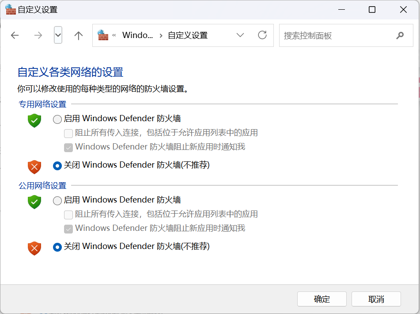Click the heading 自定义各类网络的设置
The height and width of the screenshot is (314, 420).
click(70, 72)
